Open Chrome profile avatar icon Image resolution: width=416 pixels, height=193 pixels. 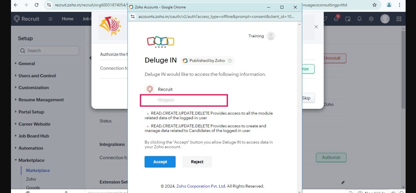click(x=389, y=5)
